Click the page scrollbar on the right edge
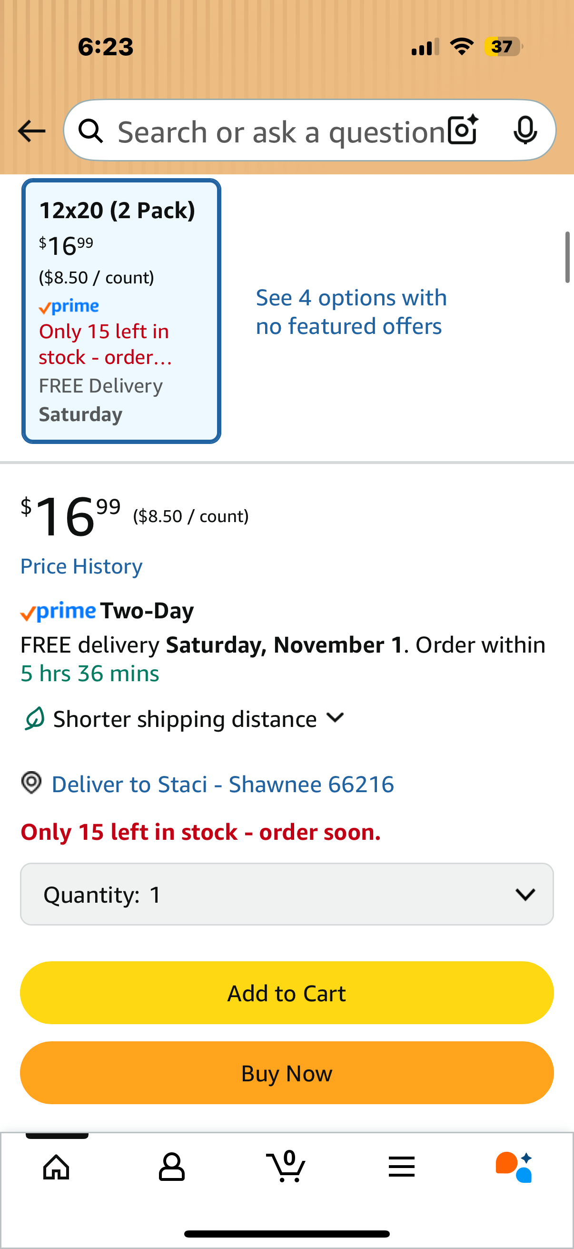 (x=567, y=257)
